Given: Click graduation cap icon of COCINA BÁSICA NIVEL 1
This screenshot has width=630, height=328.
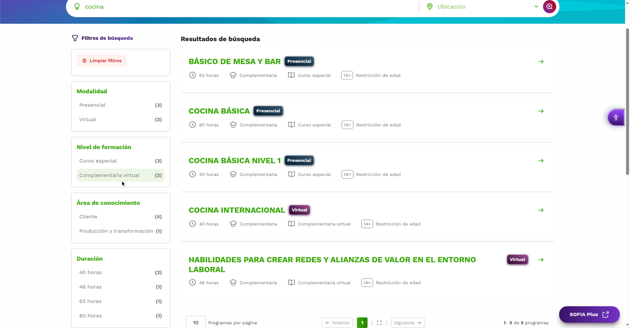Looking at the screenshot, I should click(x=233, y=174).
